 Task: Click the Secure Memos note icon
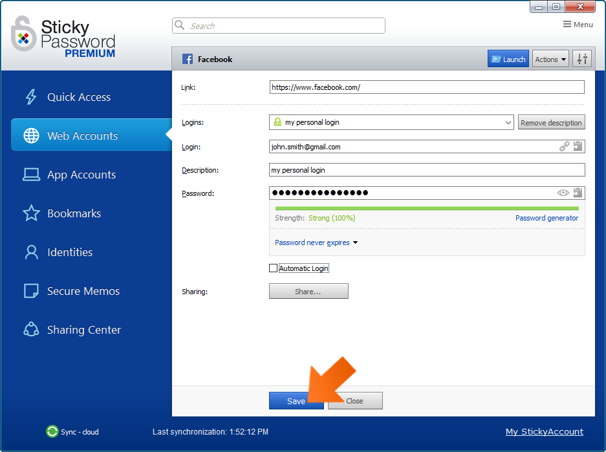click(x=31, y=291)
